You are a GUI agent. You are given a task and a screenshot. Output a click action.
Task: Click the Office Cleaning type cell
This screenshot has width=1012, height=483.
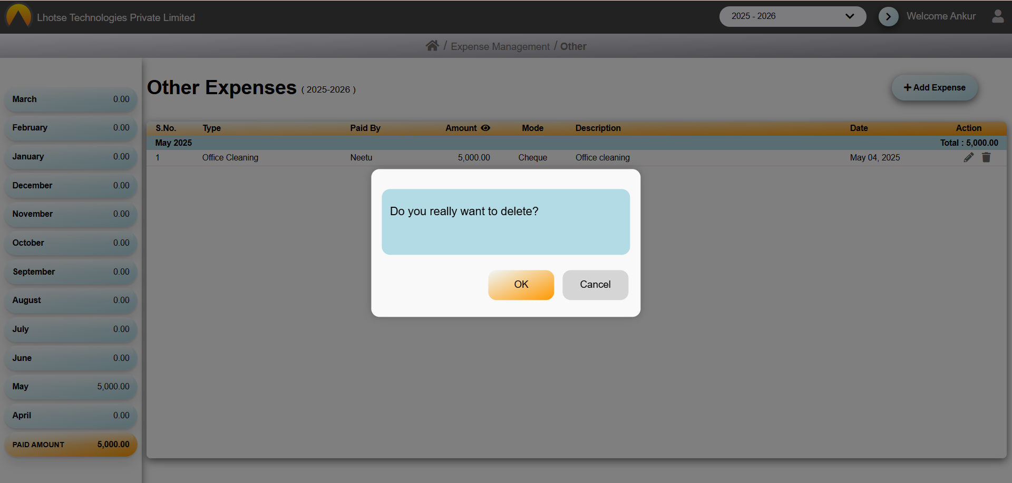click(x=230, y=157)
